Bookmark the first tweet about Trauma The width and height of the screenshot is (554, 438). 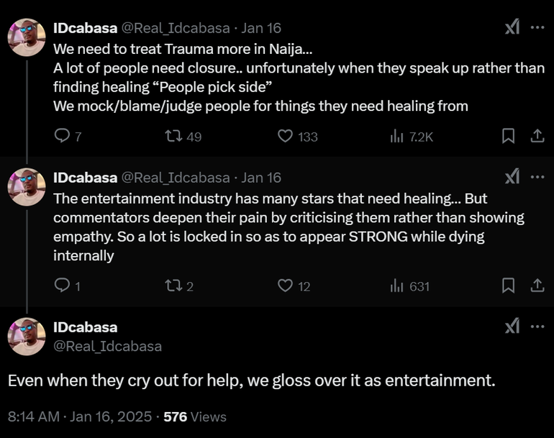[508, 136]
